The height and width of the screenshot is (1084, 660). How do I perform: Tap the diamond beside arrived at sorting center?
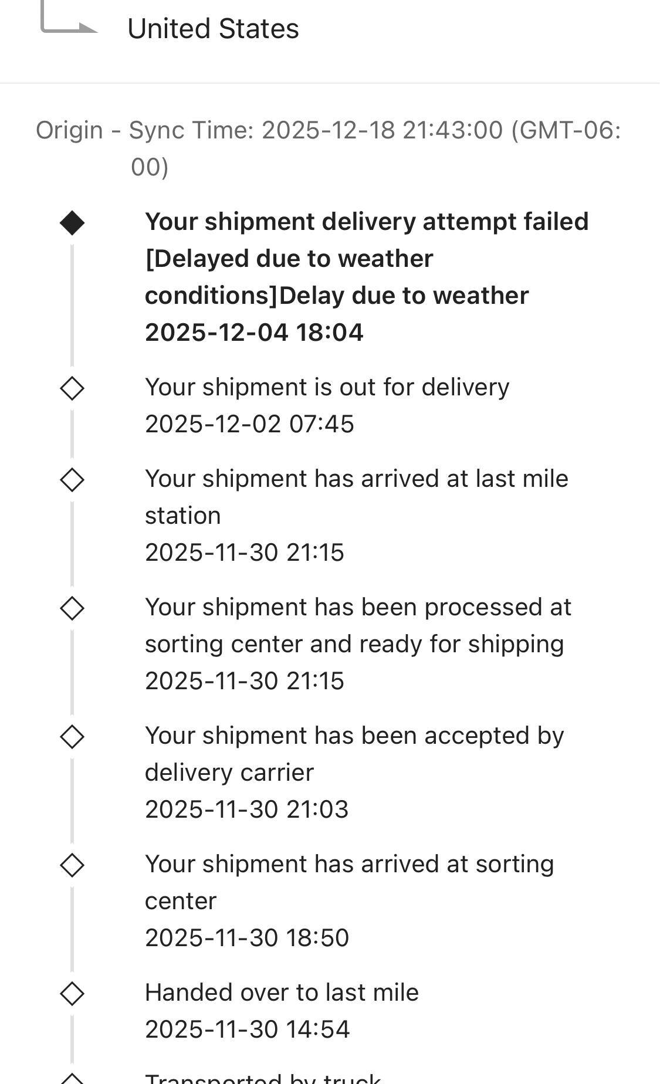[72, 865]
